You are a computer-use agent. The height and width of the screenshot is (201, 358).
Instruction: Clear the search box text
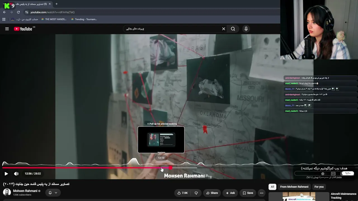tap(223, 29)
